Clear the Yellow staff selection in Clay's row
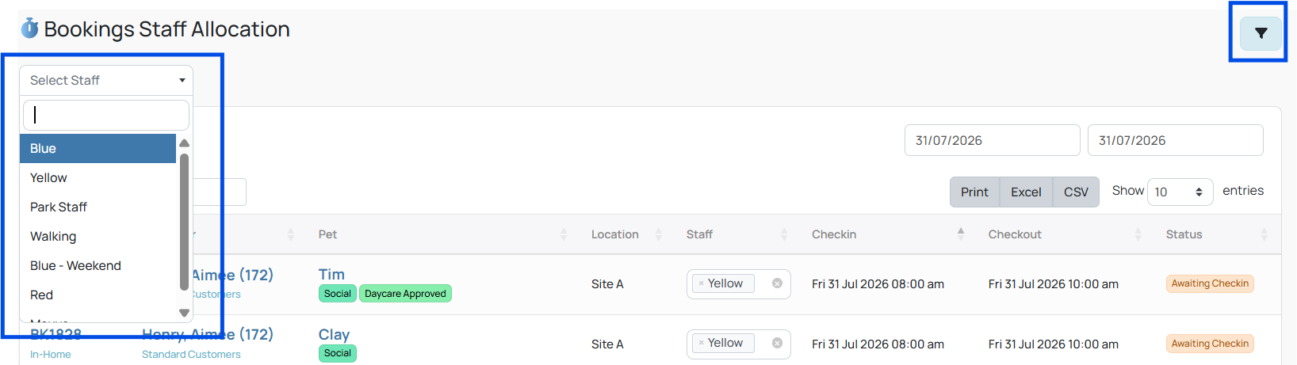This screenshot has height=365, width=1297. pyautogui.click(x=777, y=343)
